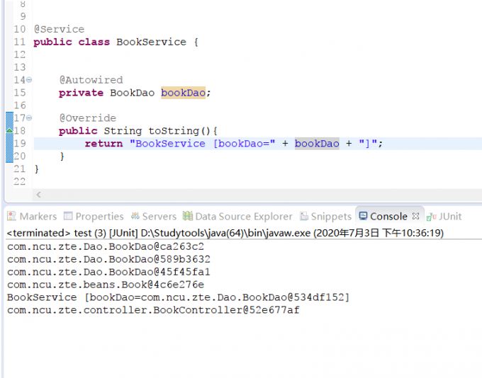Click the override indicator triangle on line 18
The height and width of the screenshot is (378, 482).
pos(9,130)
